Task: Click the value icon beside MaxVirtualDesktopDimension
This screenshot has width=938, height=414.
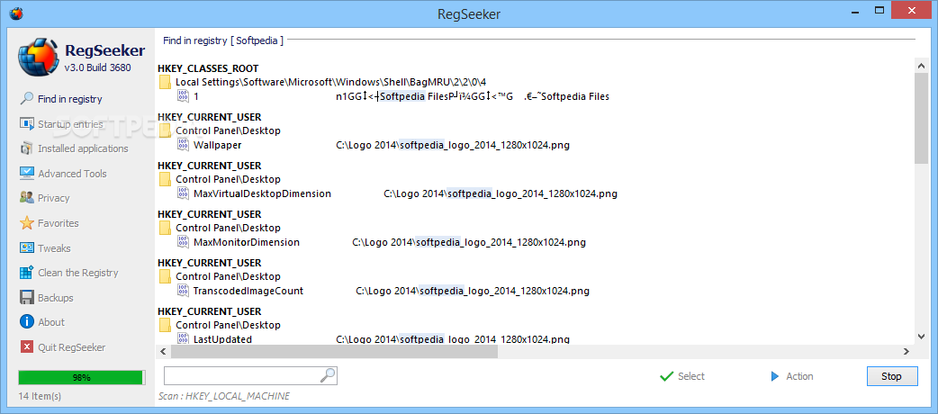Action: click(183, 193)
